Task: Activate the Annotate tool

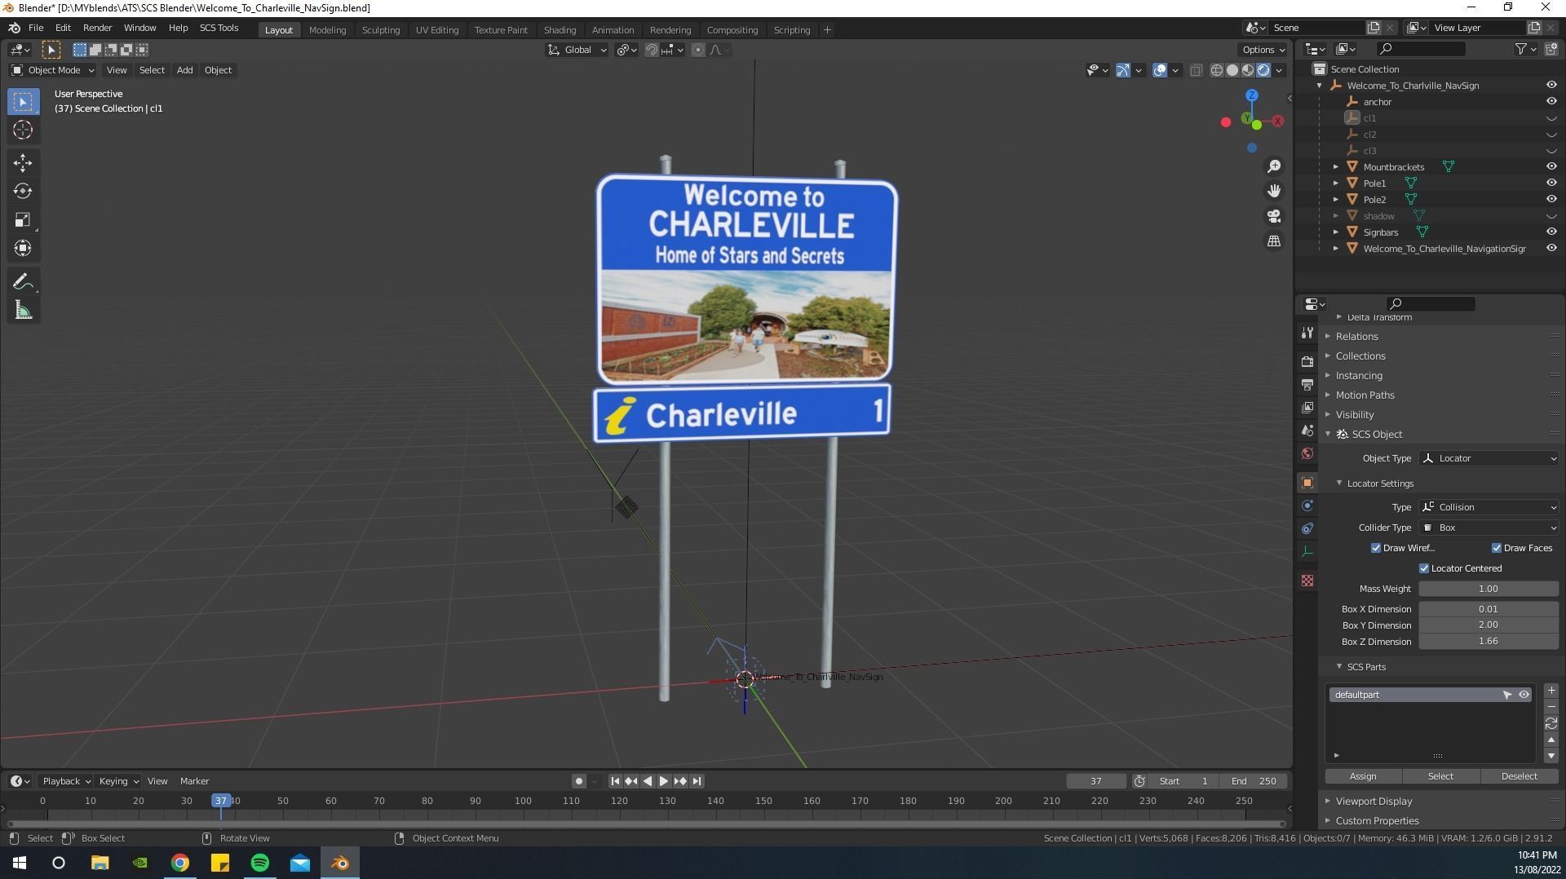Action: [23, 280]
